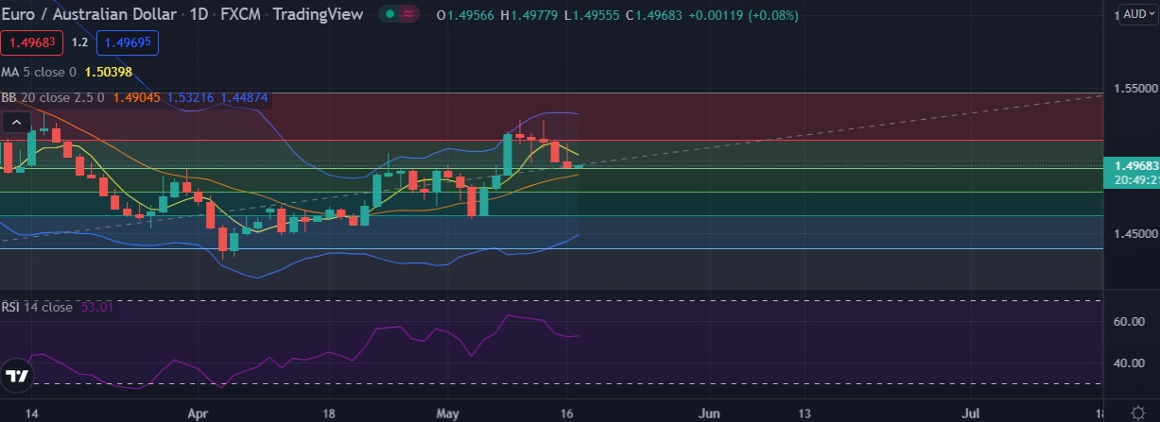Screen dimensions: 1160x422
Task: Click the Apr label on time axis
Action: click(x=198, y=414)
